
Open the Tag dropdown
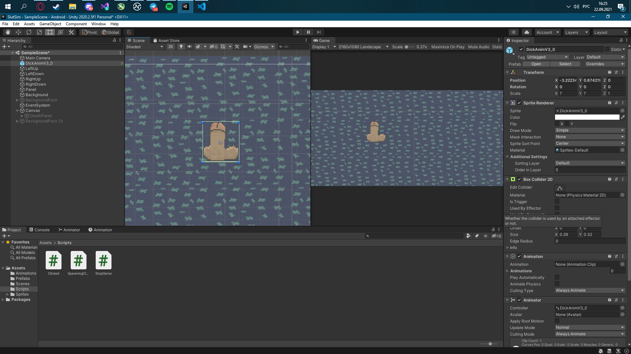(x=547, y=57)
